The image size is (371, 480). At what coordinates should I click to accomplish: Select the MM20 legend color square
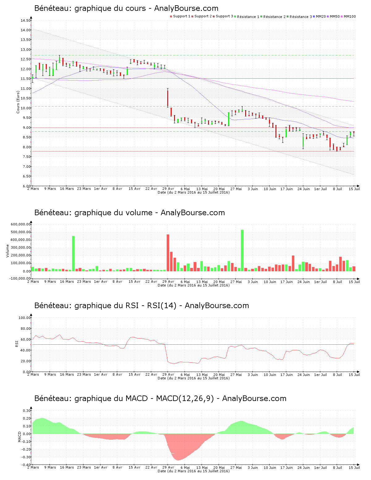click(314, 16)
